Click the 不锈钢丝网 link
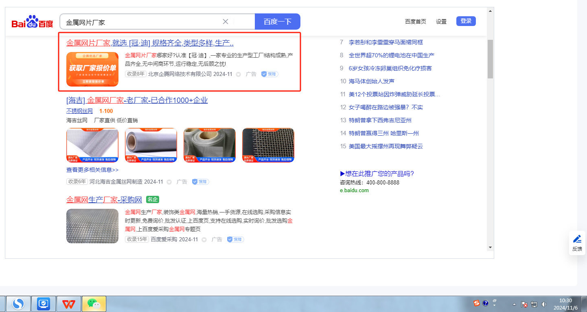 coord(79,111)
